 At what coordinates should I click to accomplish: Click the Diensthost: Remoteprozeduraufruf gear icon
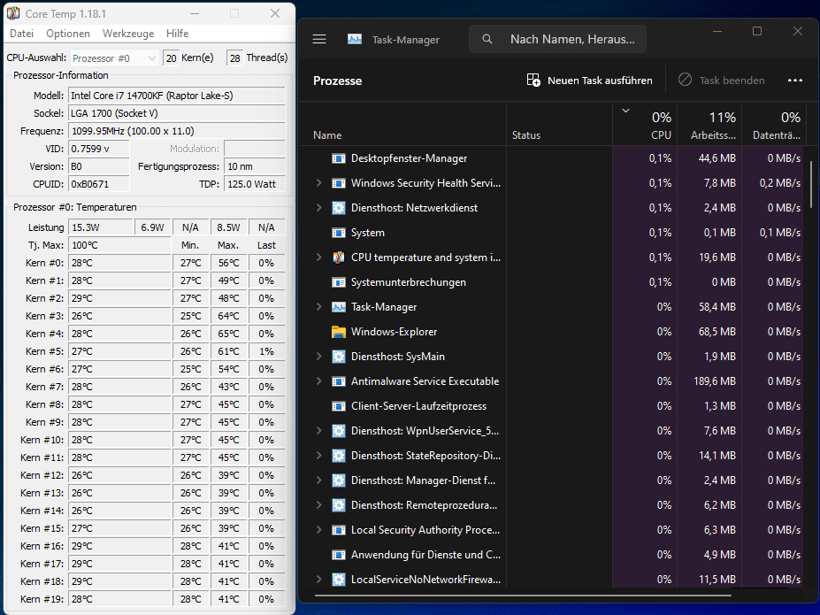(x=339, y=505)
